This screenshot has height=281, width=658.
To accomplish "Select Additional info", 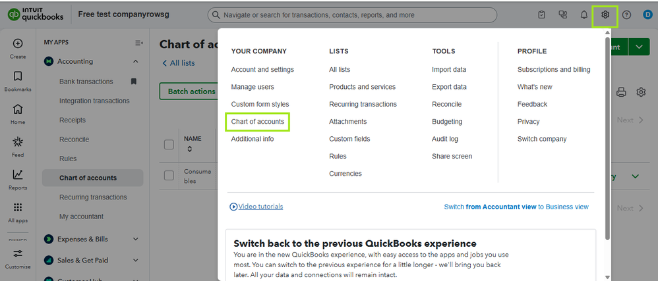I will click(x=253, y=139).
